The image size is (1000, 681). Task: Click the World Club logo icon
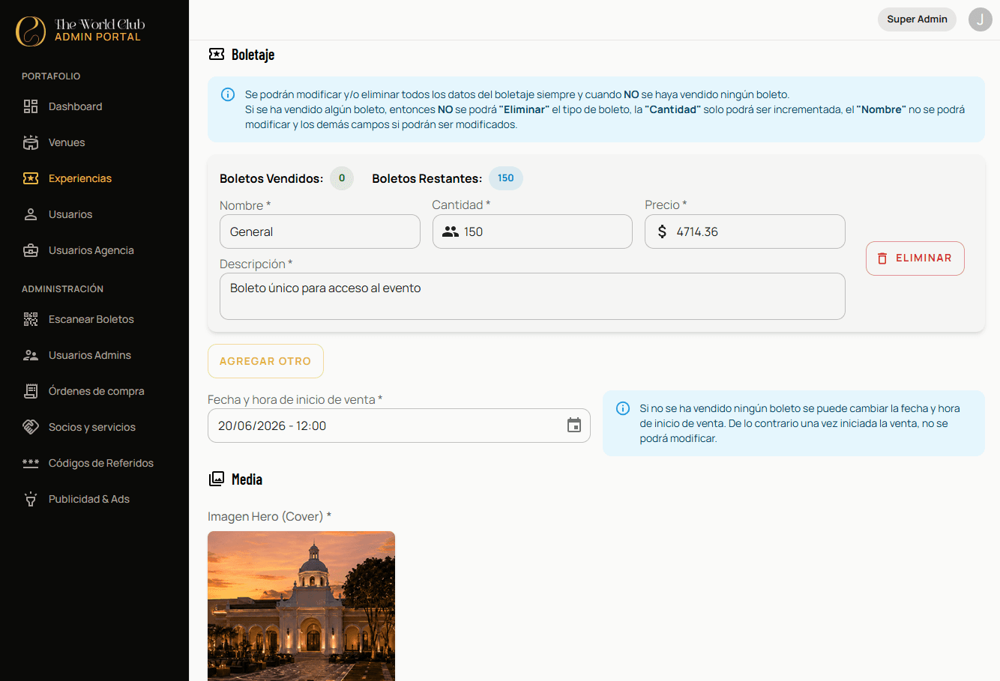[x=31, y=31]
